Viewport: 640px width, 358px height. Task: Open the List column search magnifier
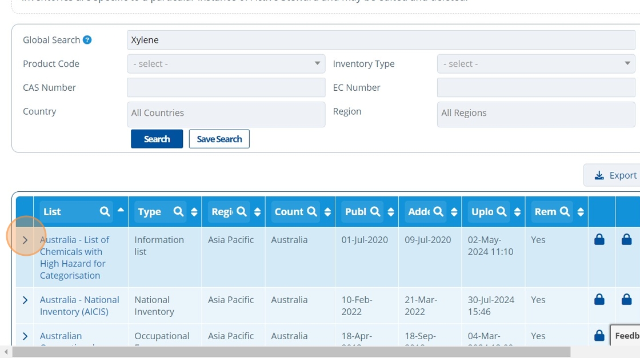click(105, 212)
